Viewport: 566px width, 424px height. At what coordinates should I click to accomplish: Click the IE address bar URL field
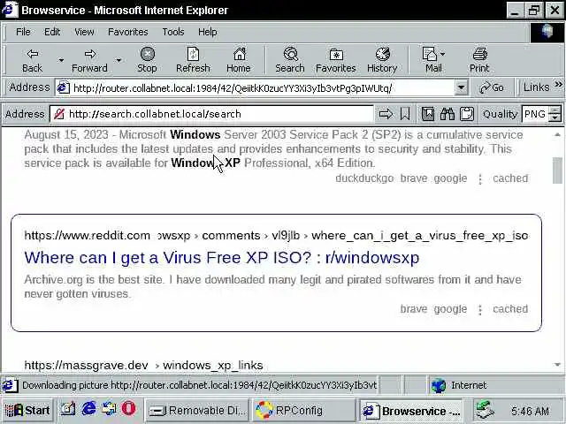click(262, 88)
